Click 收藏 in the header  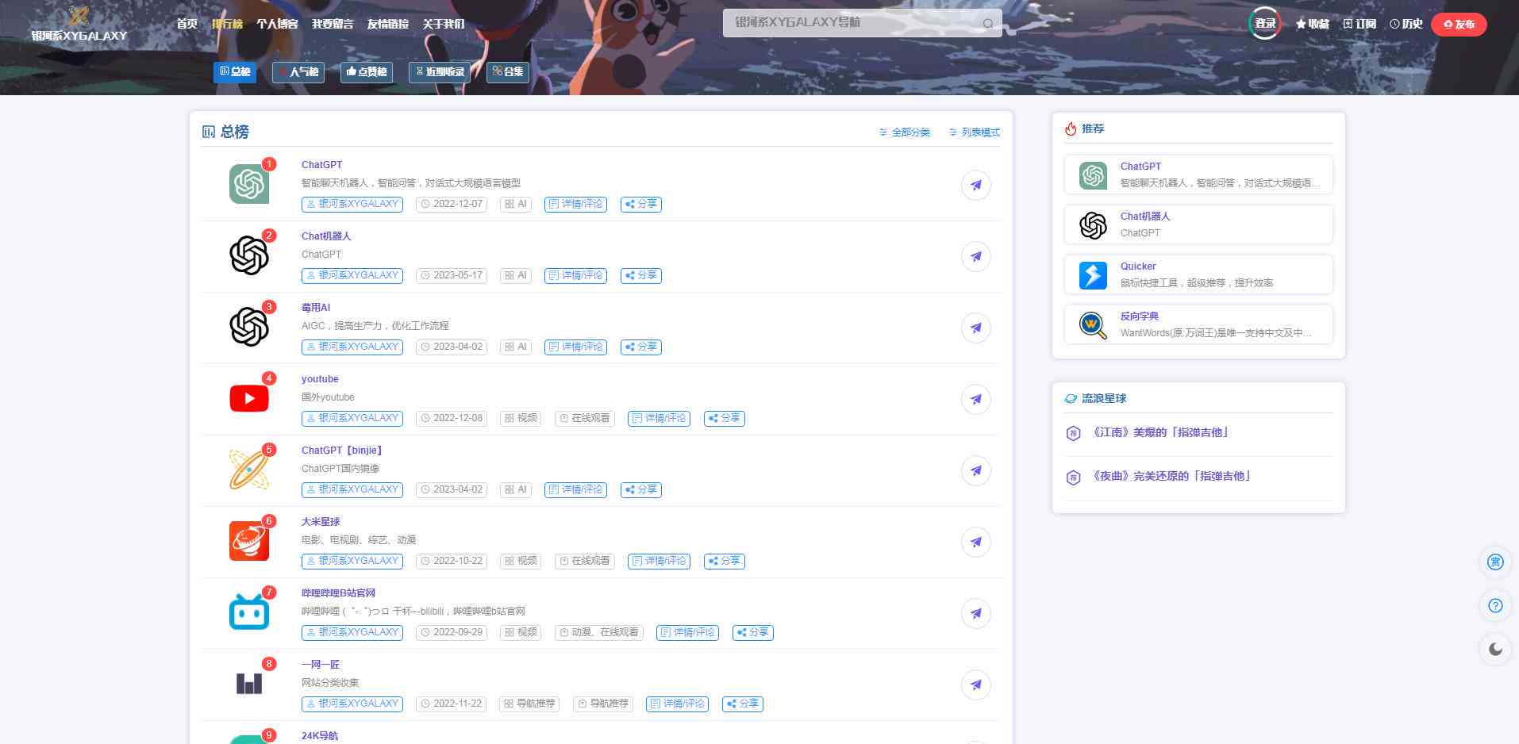pyautogui.click(x=1312, y=24)
